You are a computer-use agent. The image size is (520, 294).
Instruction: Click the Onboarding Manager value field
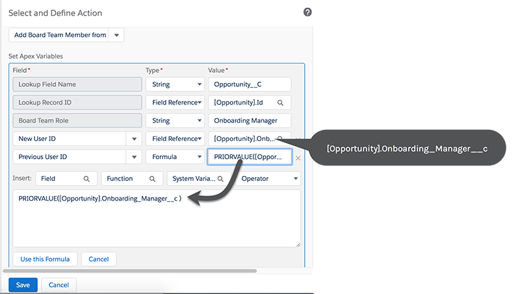point(250,121)
